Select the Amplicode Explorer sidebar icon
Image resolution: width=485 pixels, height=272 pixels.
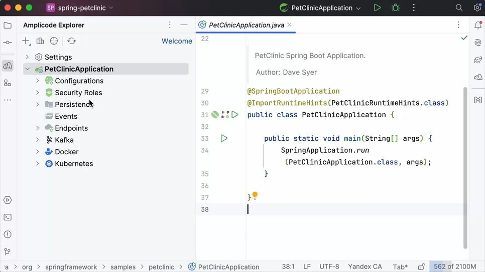8,66
